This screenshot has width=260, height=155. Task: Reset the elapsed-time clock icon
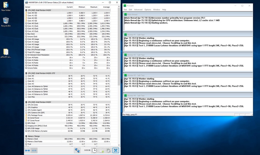(x=94, y=150)
